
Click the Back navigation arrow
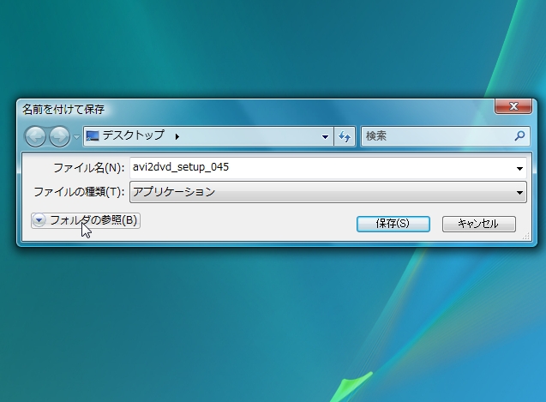[35, 136]
